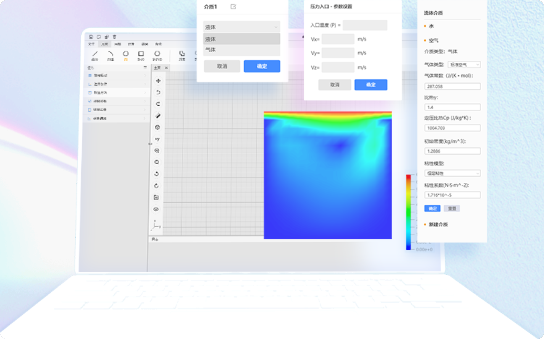Viewport: 544px width, 339px height.
Task: Click 取消 in 压力入口 dialog
Action: (335, 85)
